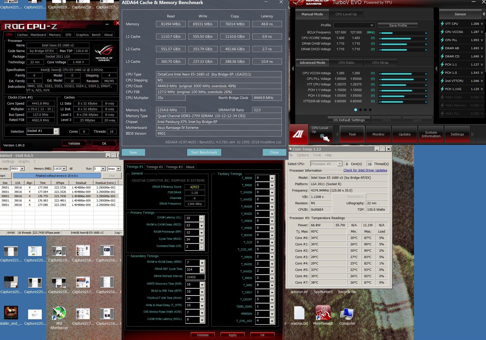Open the Computer desktop icon

[347, 313]
